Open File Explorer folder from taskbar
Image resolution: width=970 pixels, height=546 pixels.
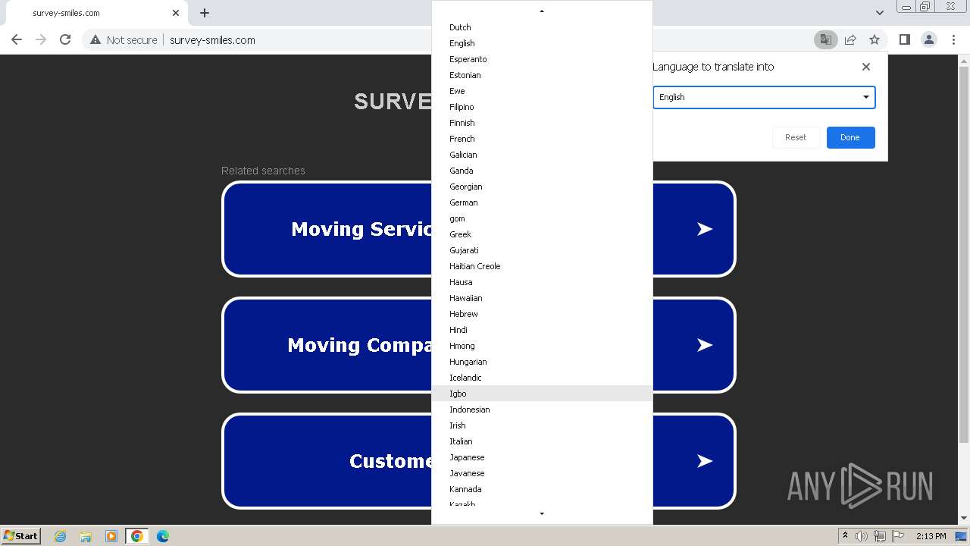86,536
